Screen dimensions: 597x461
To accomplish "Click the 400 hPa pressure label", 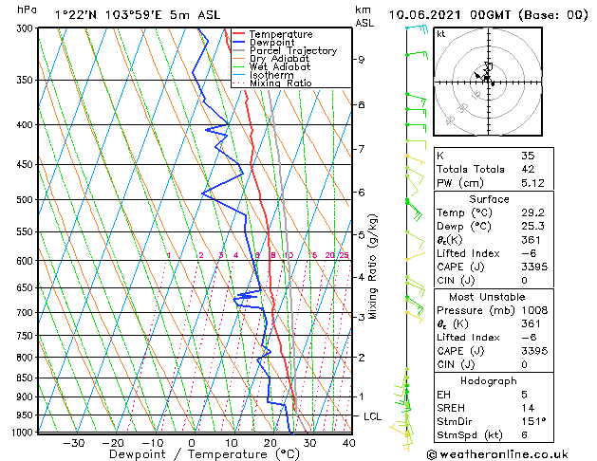I will coord(27,125).
